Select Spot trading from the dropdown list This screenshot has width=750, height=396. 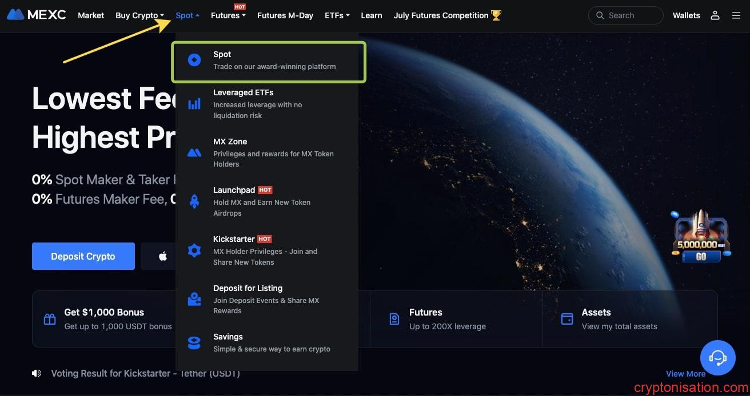[x=268, y=60]
